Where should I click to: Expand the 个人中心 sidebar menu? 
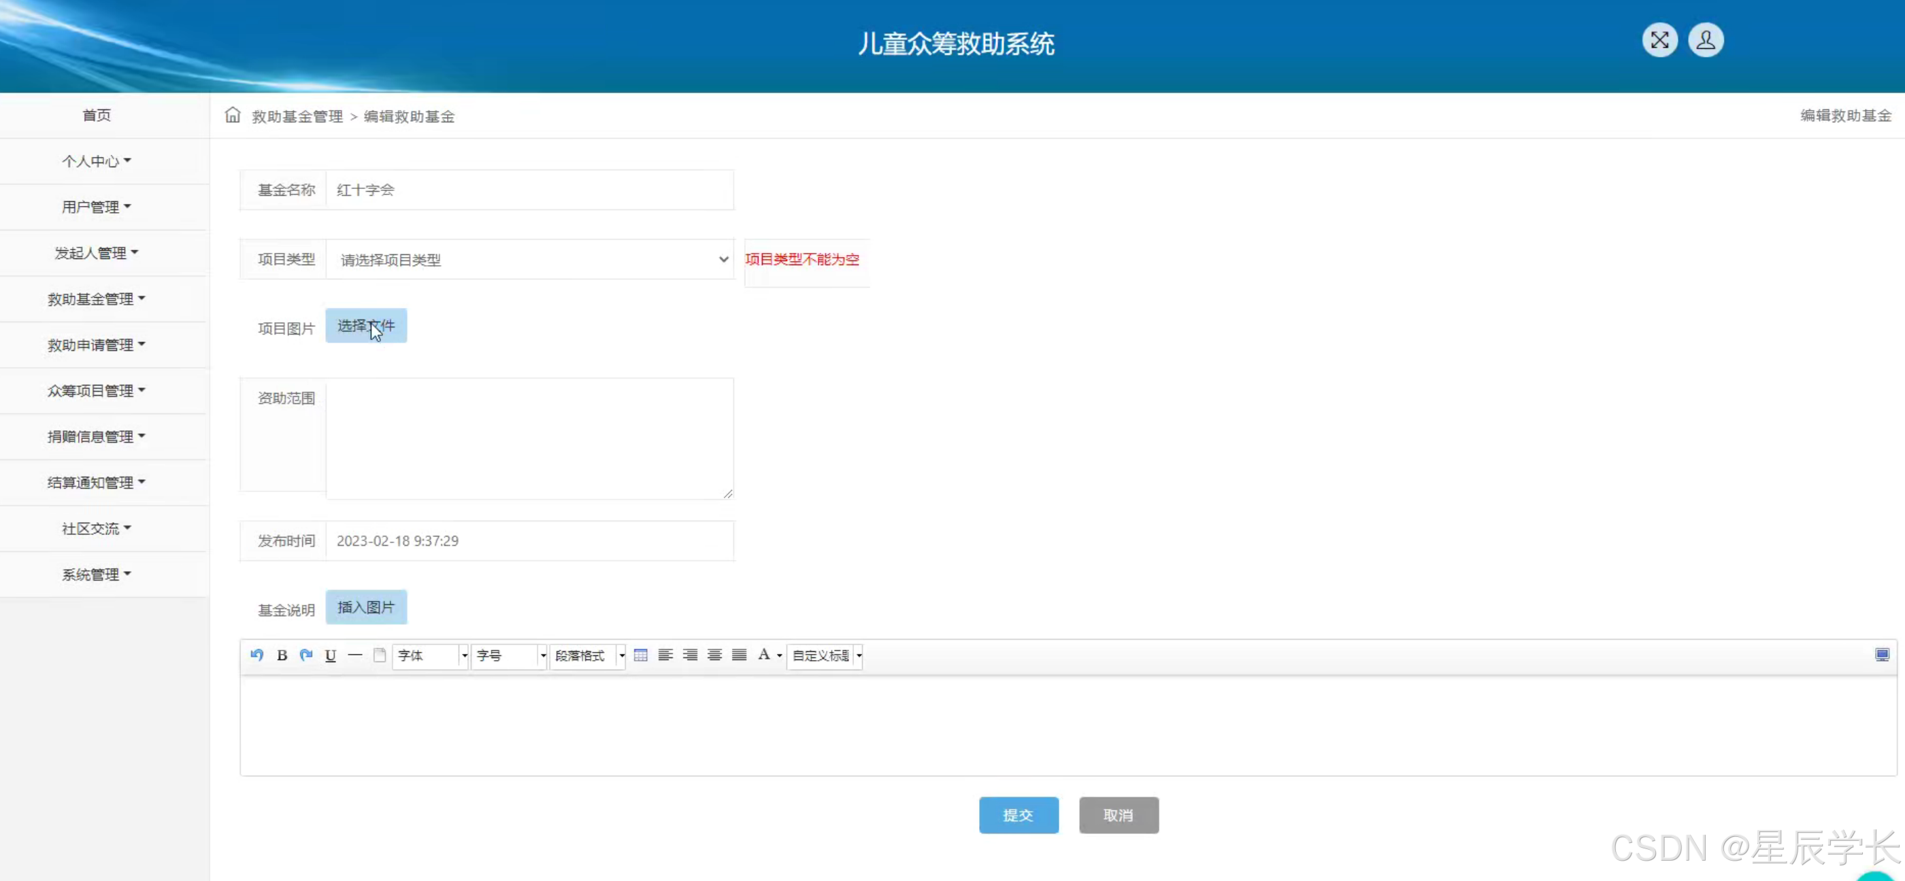pyautogui.click(x=97, y=161)
